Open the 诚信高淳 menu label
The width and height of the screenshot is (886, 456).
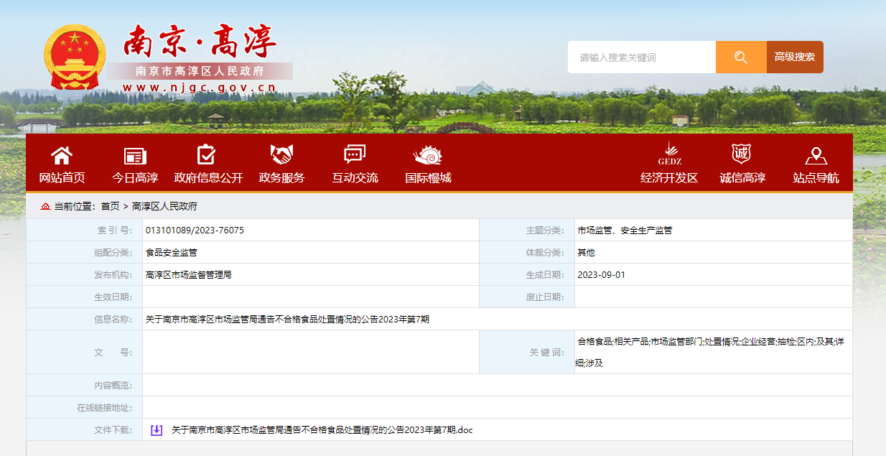pos(742,177)
